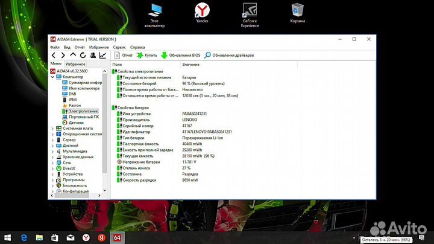The image size is (434, 244).
Task: Click sidebar scroll down arrow
Action: tap(105, 190)
